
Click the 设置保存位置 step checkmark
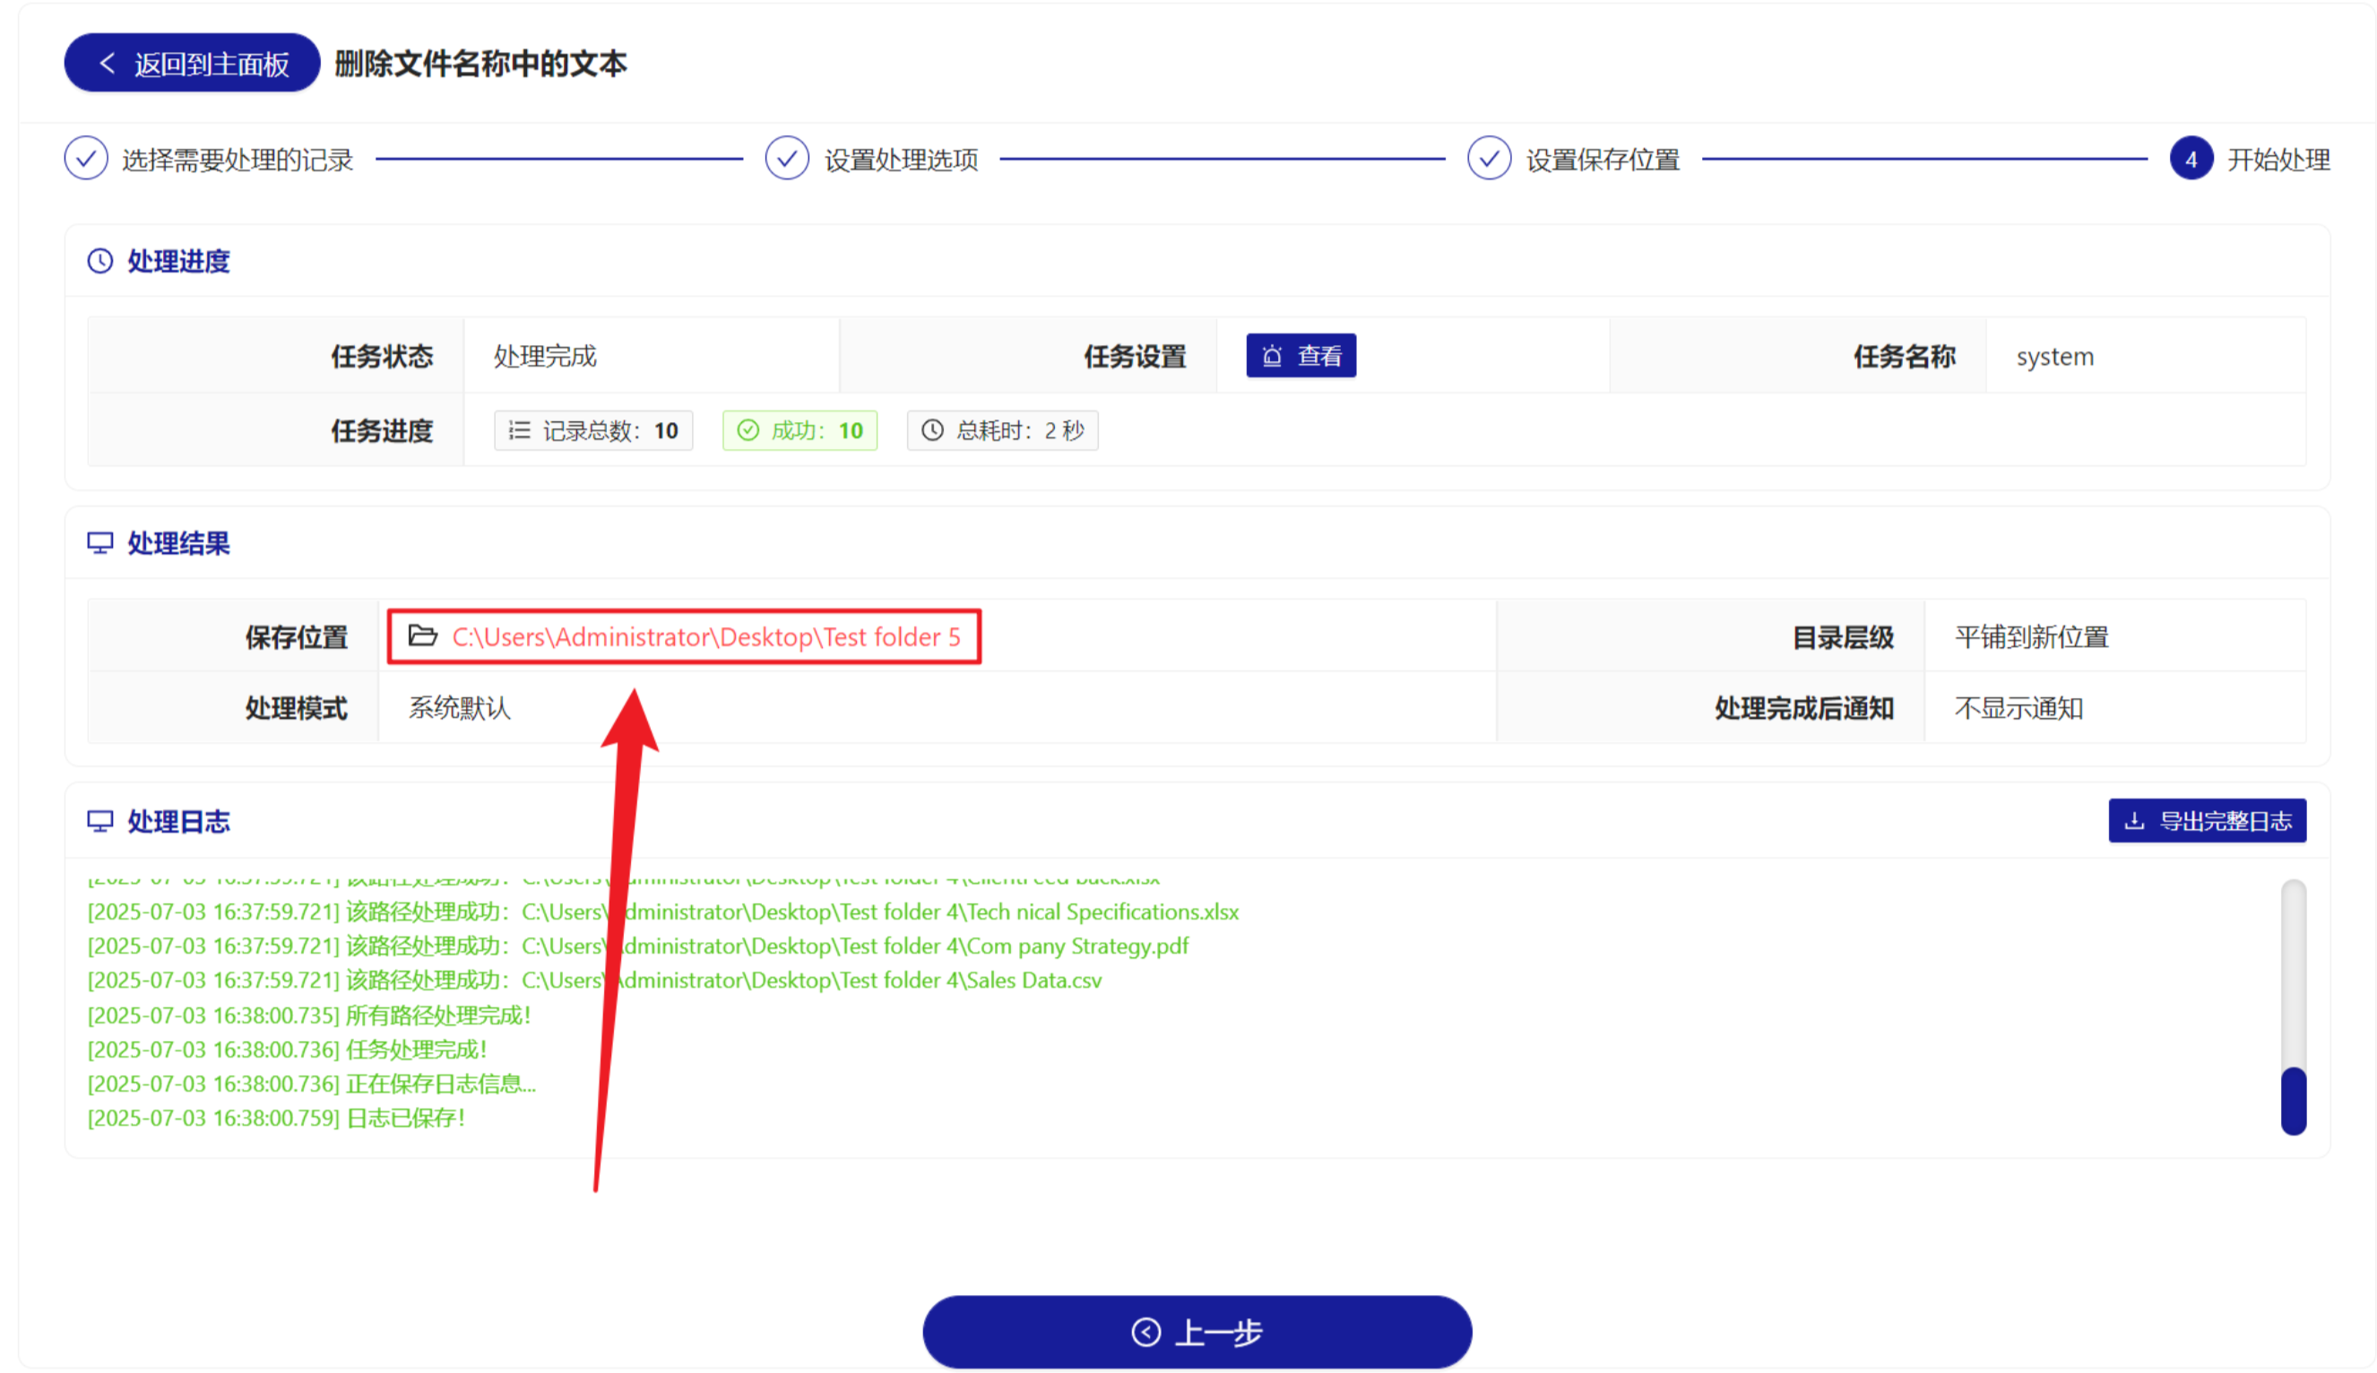click(x=1489, y=160)
